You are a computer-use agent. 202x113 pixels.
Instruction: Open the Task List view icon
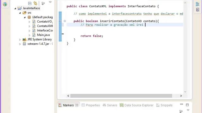coord(198,10)
